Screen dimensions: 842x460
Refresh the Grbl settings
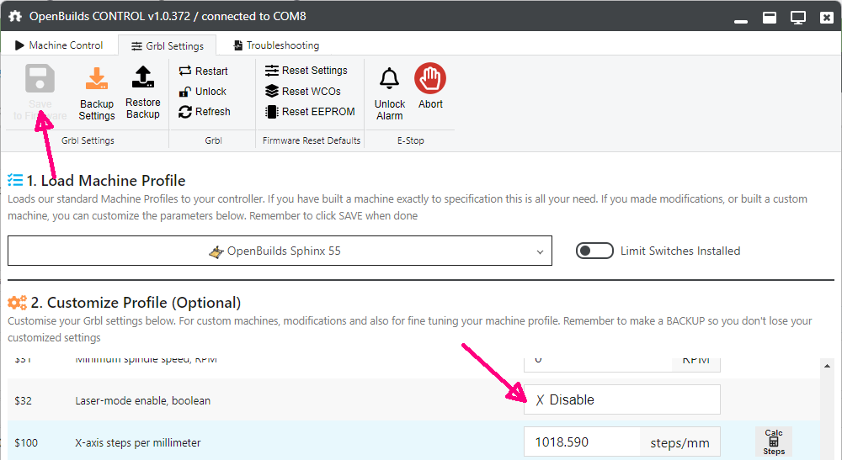pyautogui.click(x=205, y=112)
